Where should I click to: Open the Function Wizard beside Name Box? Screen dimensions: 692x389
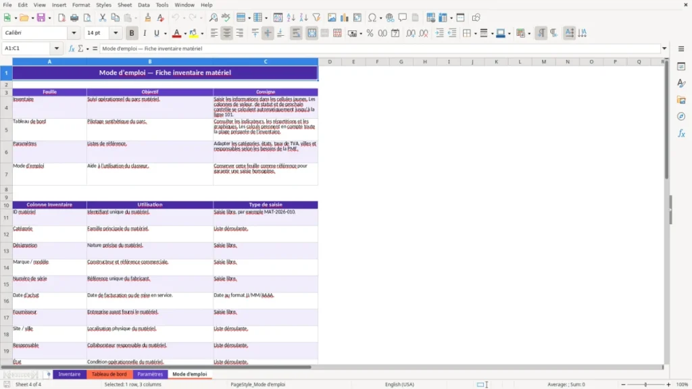coord(72,49)
